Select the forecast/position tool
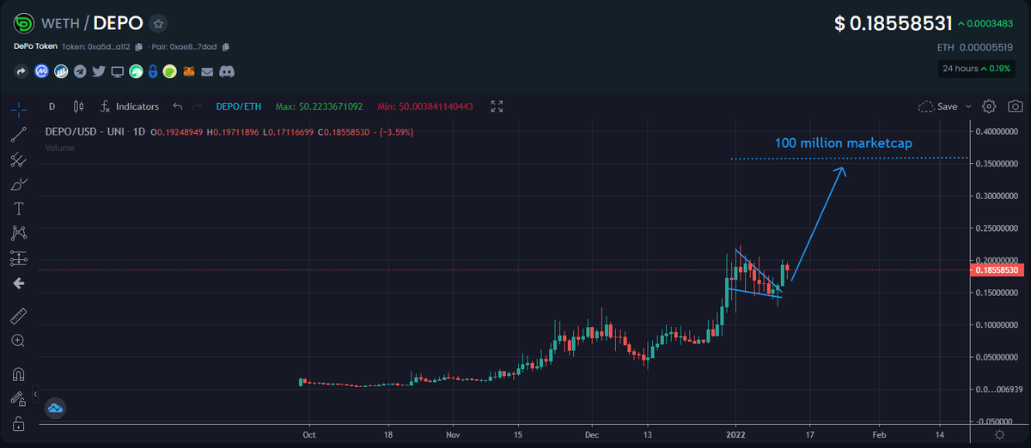The height and width of the screenshot is (448, 1031). [18, 257]
